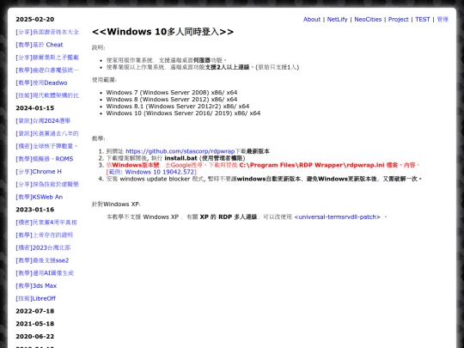Viewport: 464px width, 348px height.
Task: Open sidebar article '[分享]深偽技術於虛擬戀'
Action: [47, 185]
